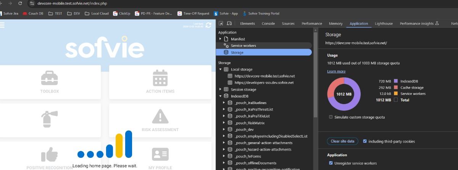
Task: Open the Couch DB bookmark
Action: coord(33,13)
